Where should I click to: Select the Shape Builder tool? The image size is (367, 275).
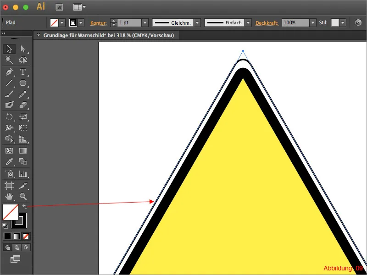point(9,139)
